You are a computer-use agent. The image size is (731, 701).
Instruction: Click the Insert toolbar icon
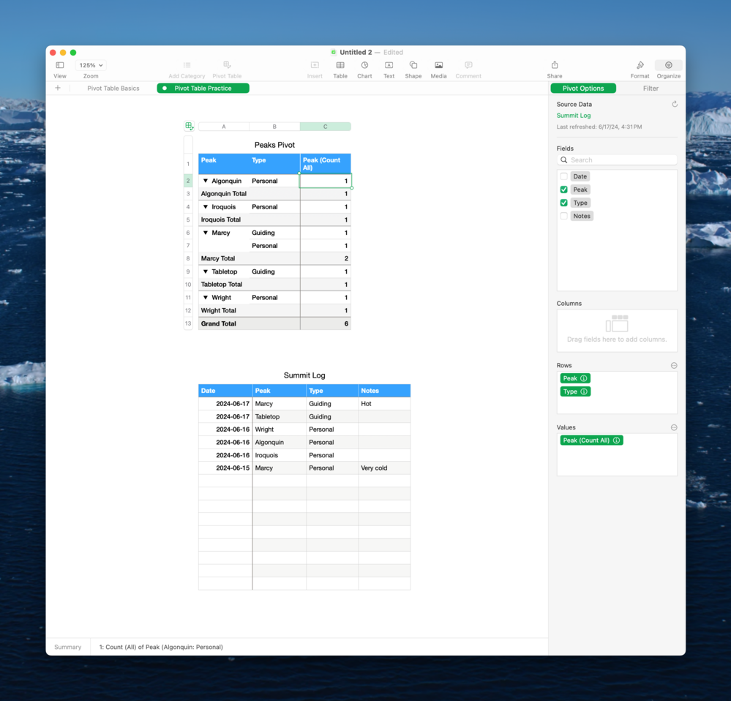click(315, 65)
